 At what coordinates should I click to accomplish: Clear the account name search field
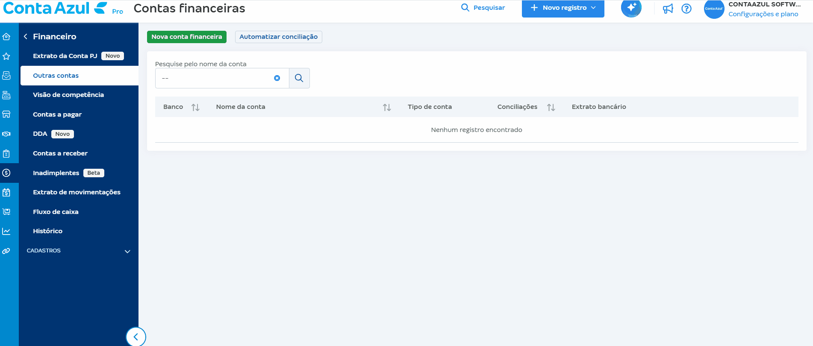click(277, 78)
